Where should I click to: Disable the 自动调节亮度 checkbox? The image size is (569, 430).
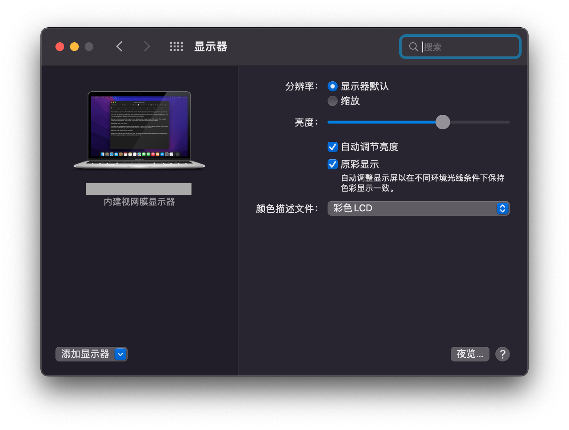tap(333, 147)
